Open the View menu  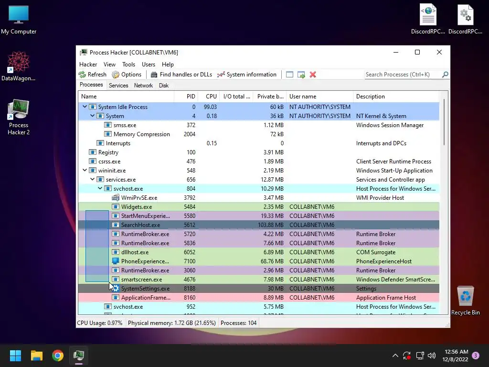(x=109, y=65)
